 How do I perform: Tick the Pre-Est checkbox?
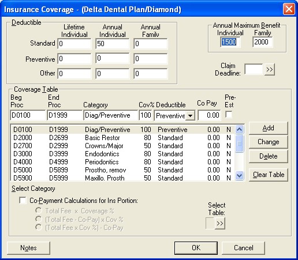(229, 115)
